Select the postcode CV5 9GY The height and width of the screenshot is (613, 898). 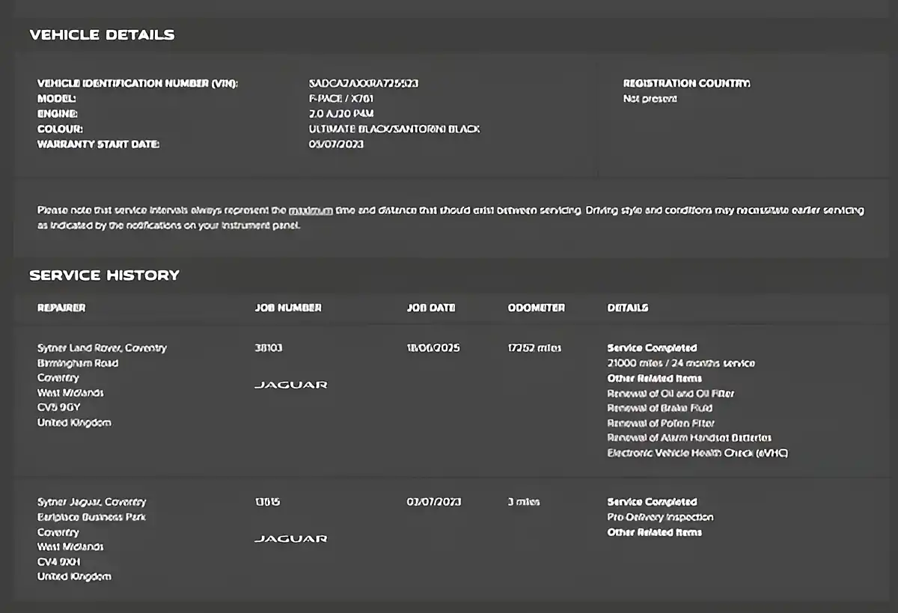[58, 408]
